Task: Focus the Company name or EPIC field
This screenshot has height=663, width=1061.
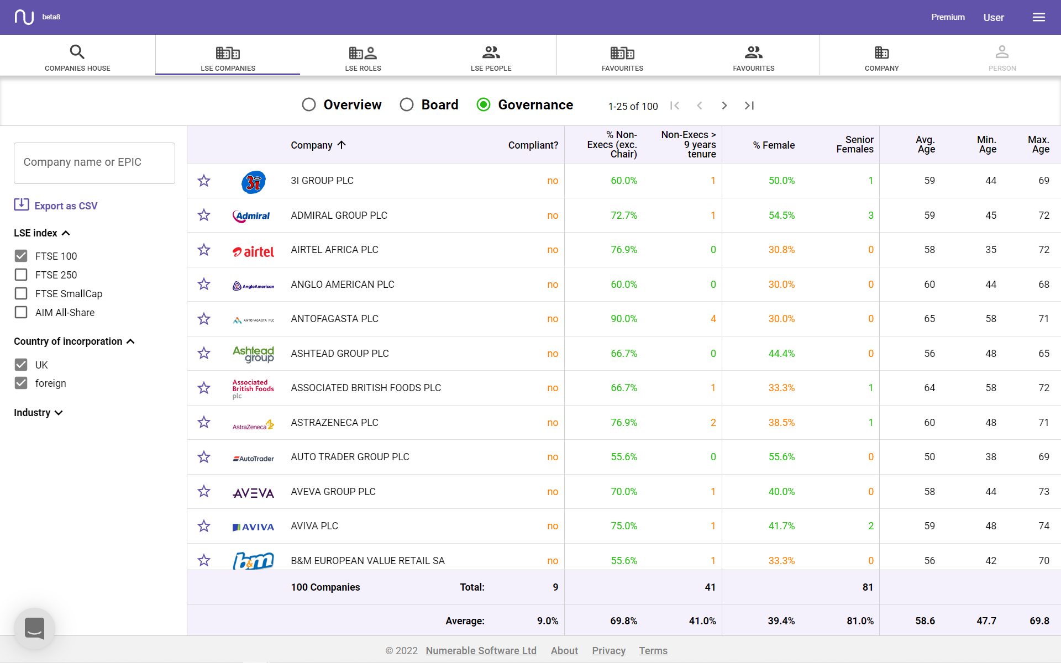Action: point(94,163)
